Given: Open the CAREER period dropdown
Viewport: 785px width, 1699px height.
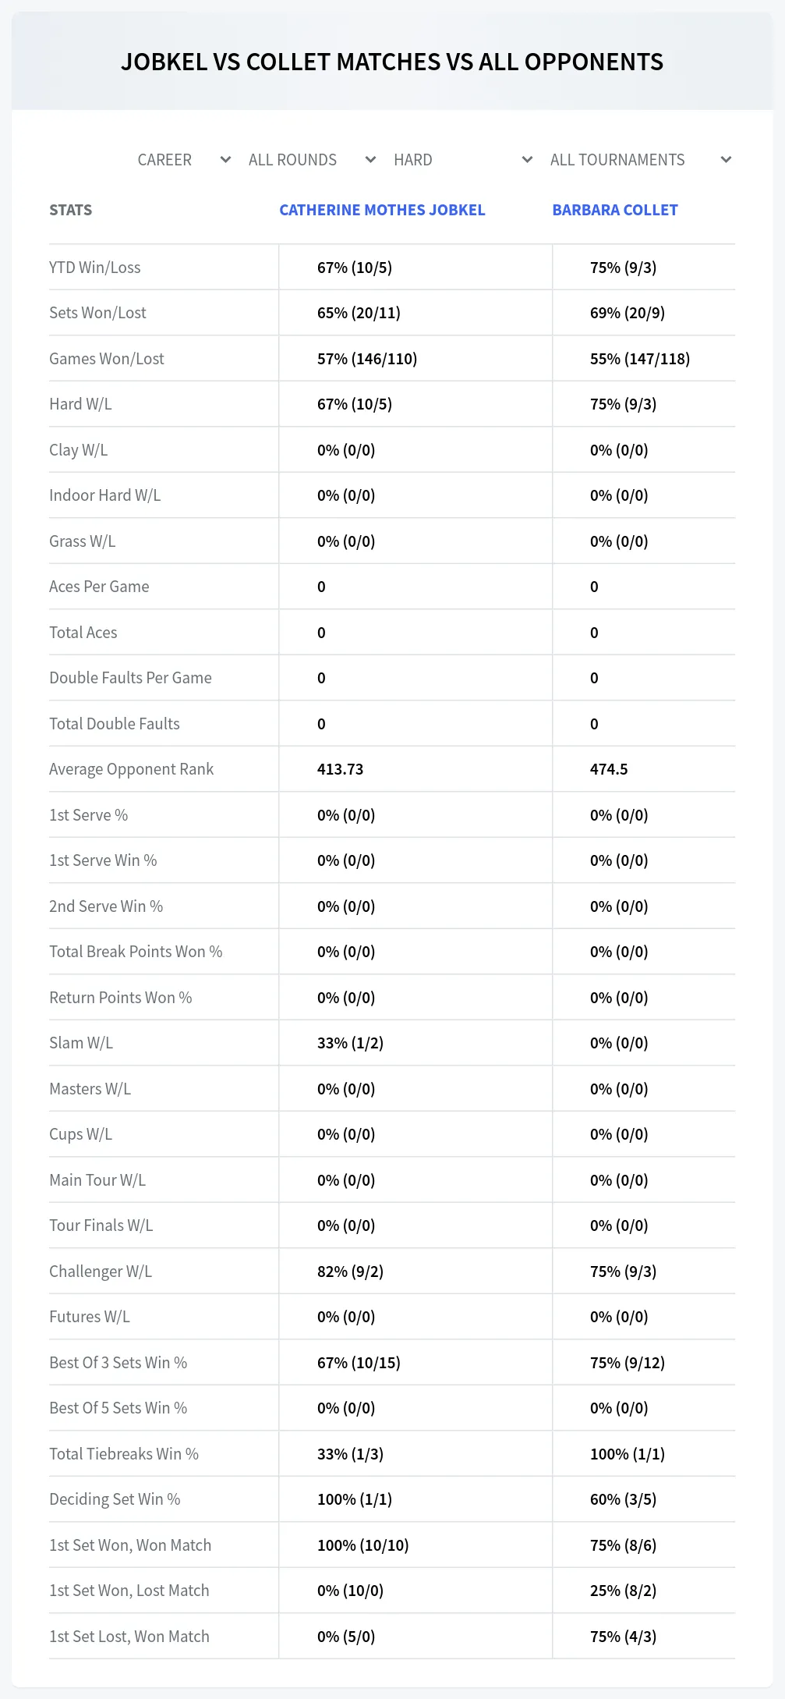Looking at the screenshot, I should coord(184,160).
